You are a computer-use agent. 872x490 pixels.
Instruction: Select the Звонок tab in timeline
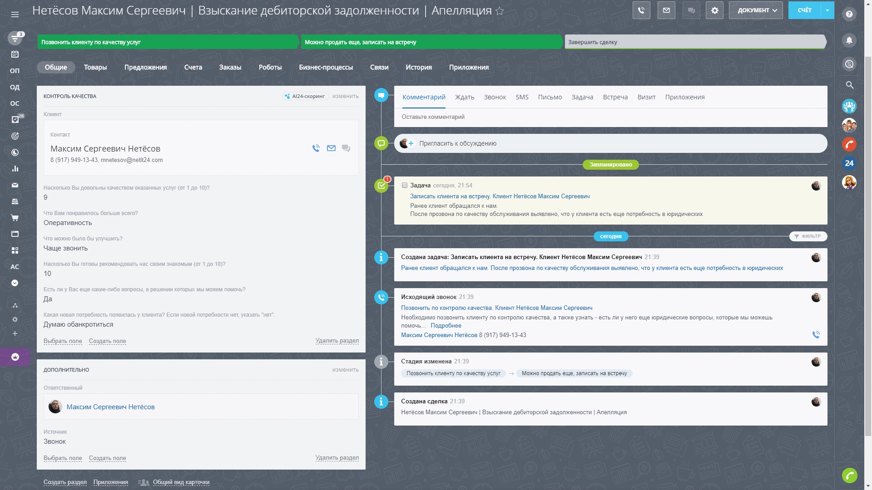pyautogui.click(x=495, y=97)
